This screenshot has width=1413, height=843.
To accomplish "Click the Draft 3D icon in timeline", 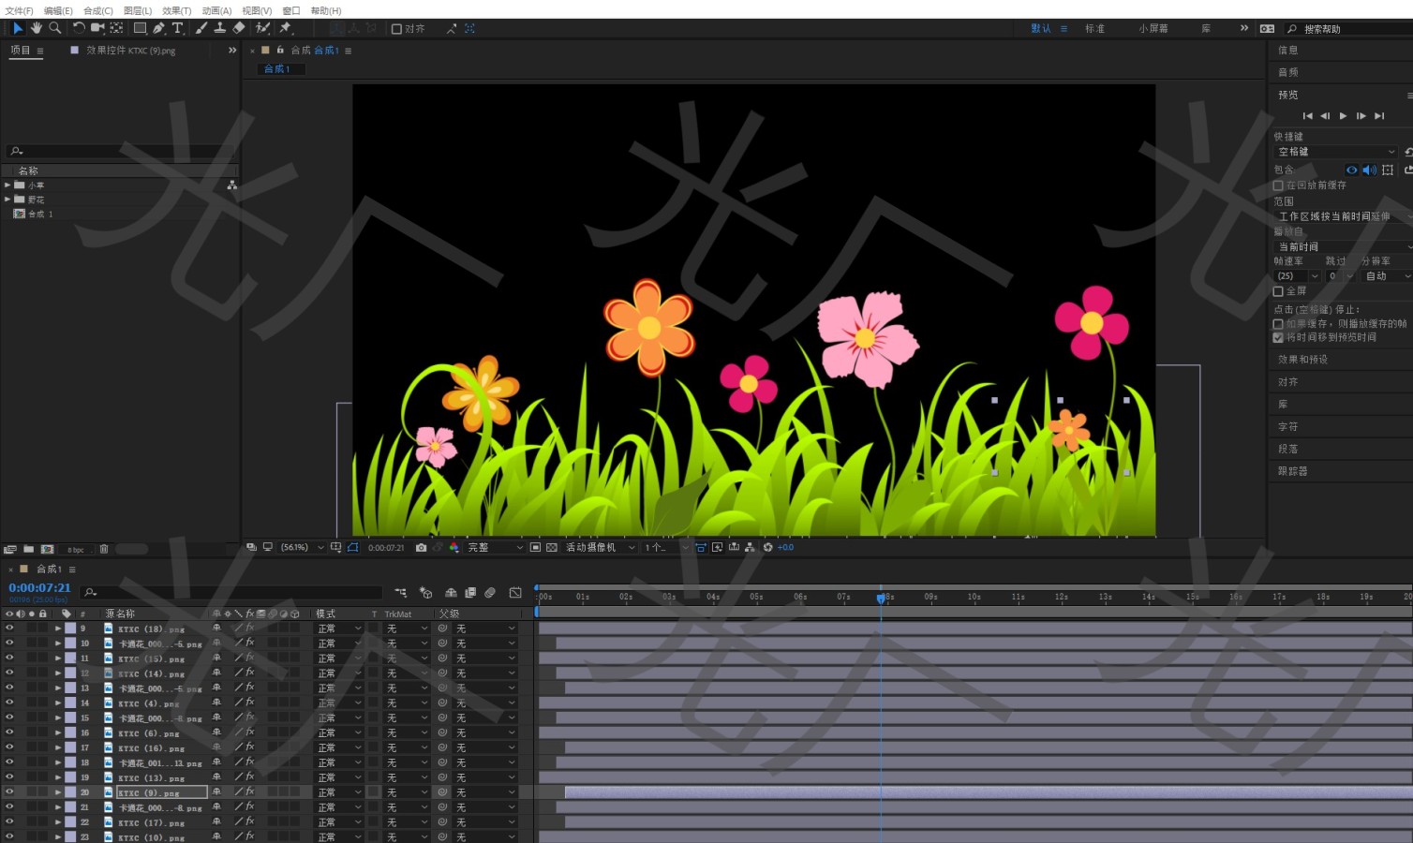I will coord(426,592).
